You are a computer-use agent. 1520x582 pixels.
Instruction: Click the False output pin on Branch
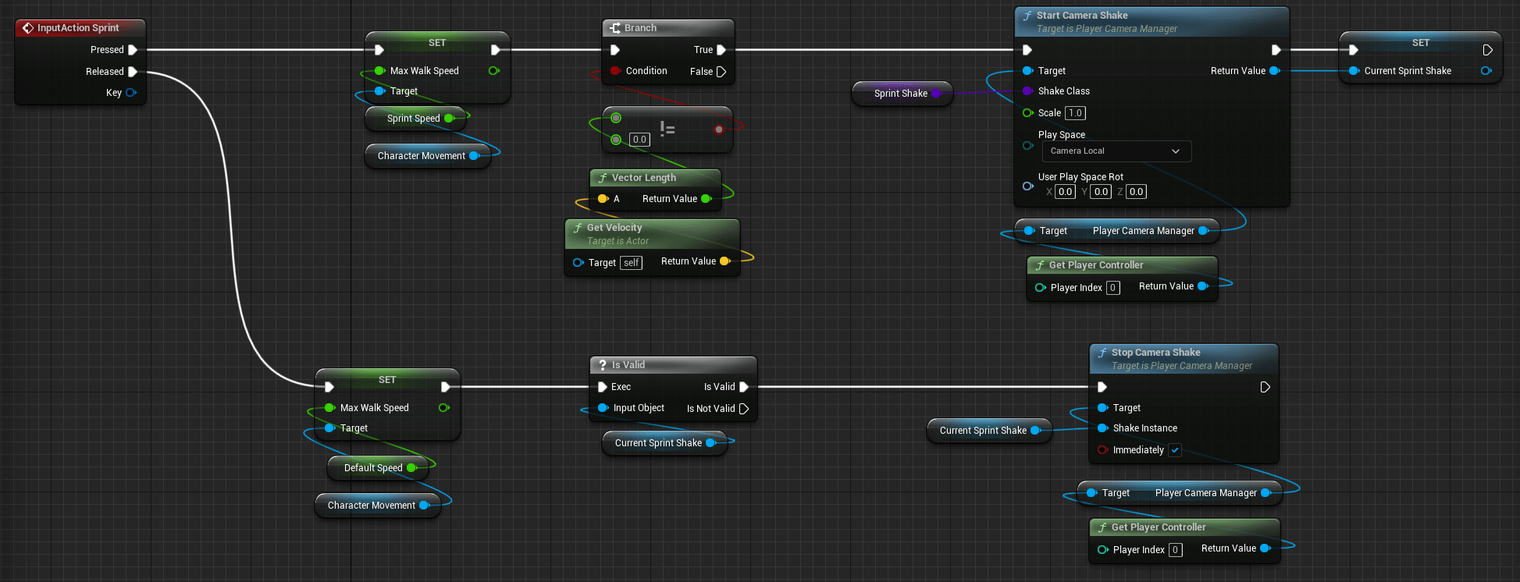click(721, 72)
